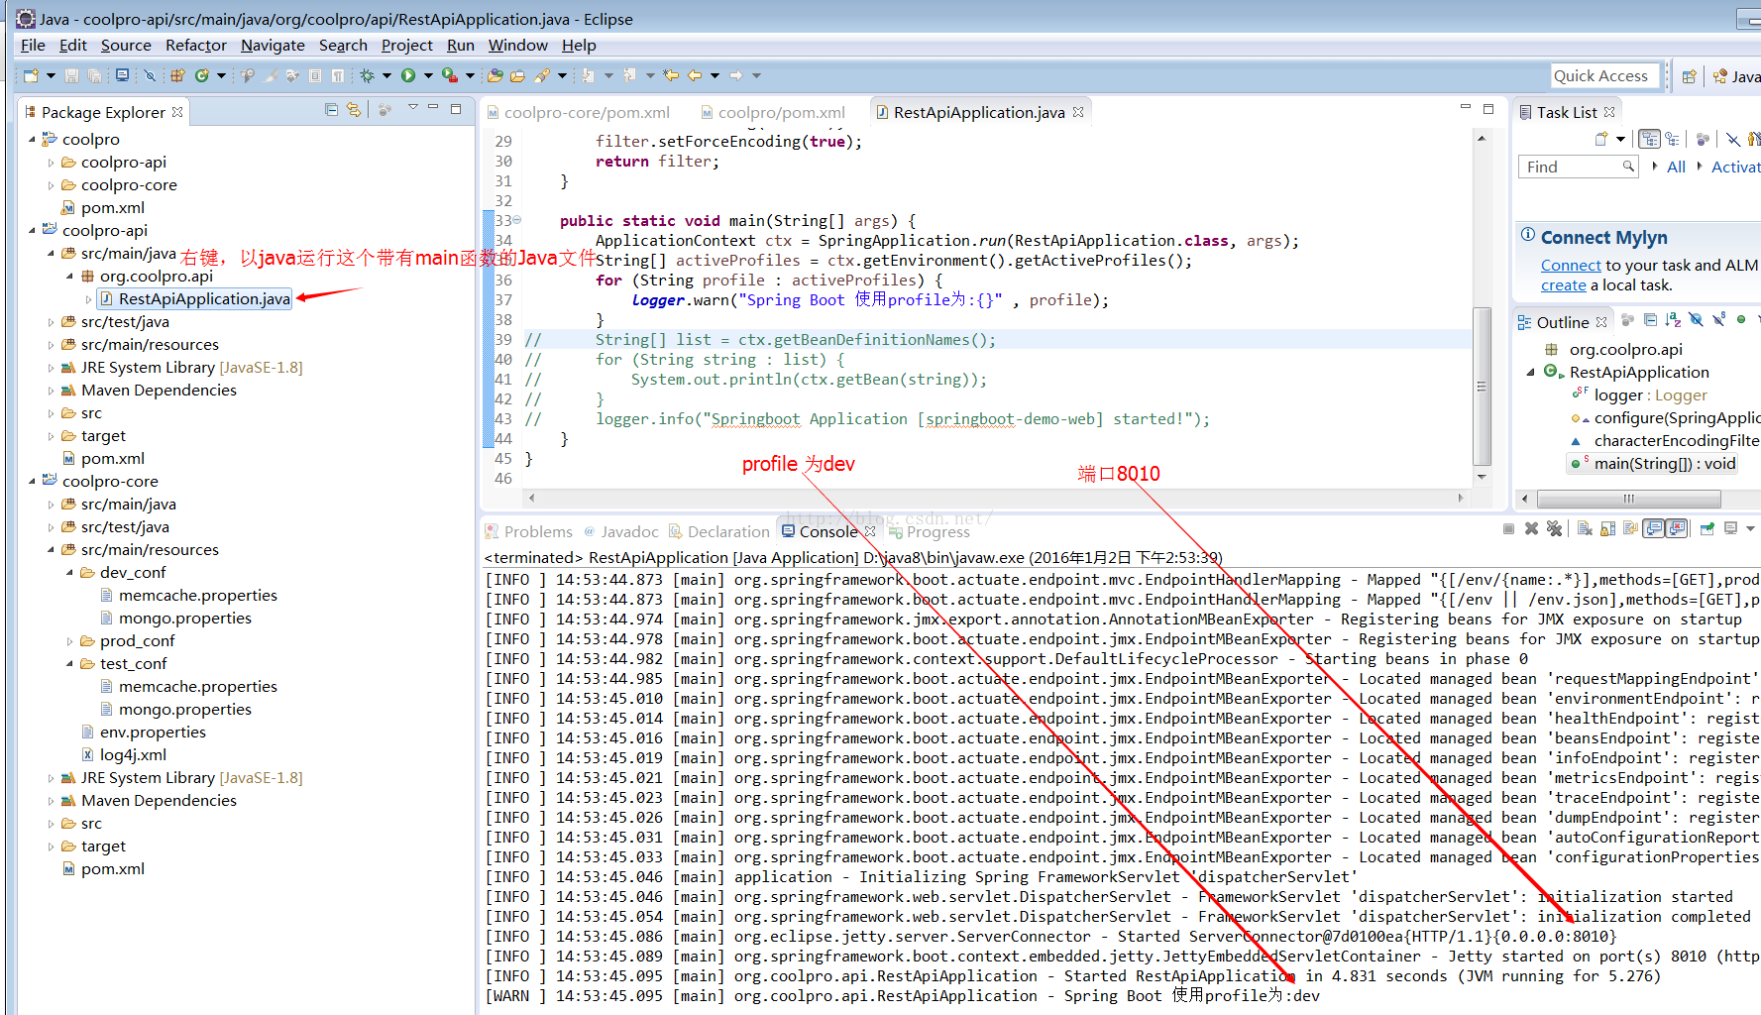Run the application with green play button

coord(408,75)
